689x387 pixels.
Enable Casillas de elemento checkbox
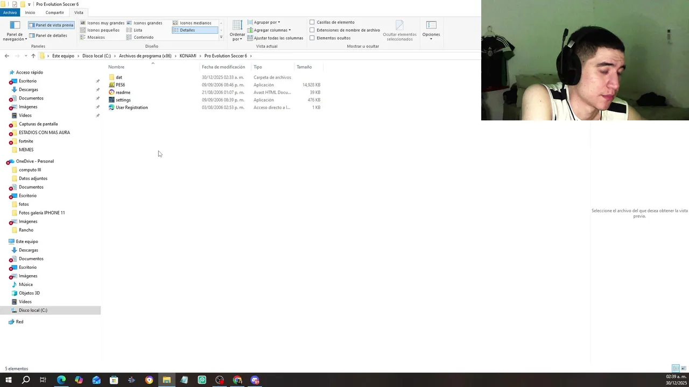coord(312,22)
